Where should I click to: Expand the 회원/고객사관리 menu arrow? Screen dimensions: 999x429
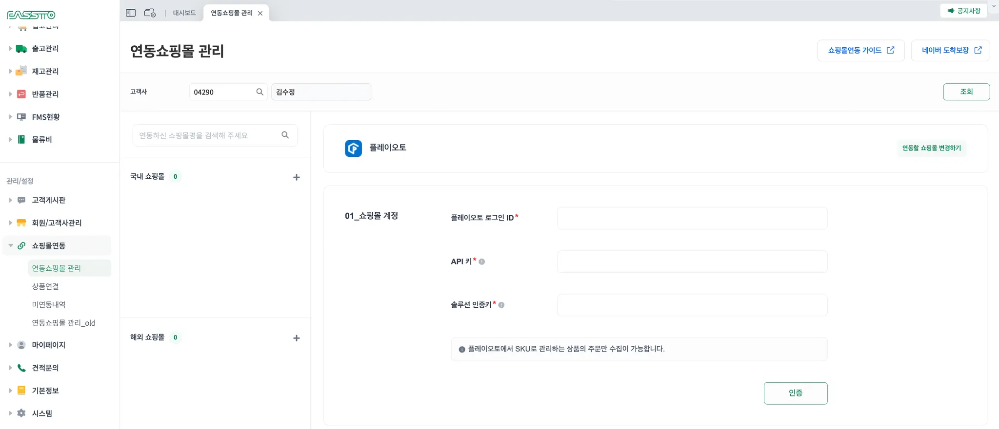[x=10, y=223]
